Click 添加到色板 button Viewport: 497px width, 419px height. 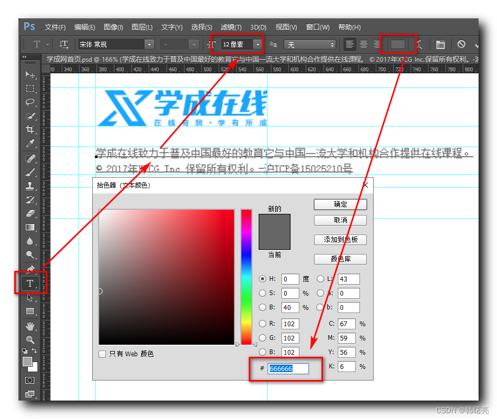point(340,240)
